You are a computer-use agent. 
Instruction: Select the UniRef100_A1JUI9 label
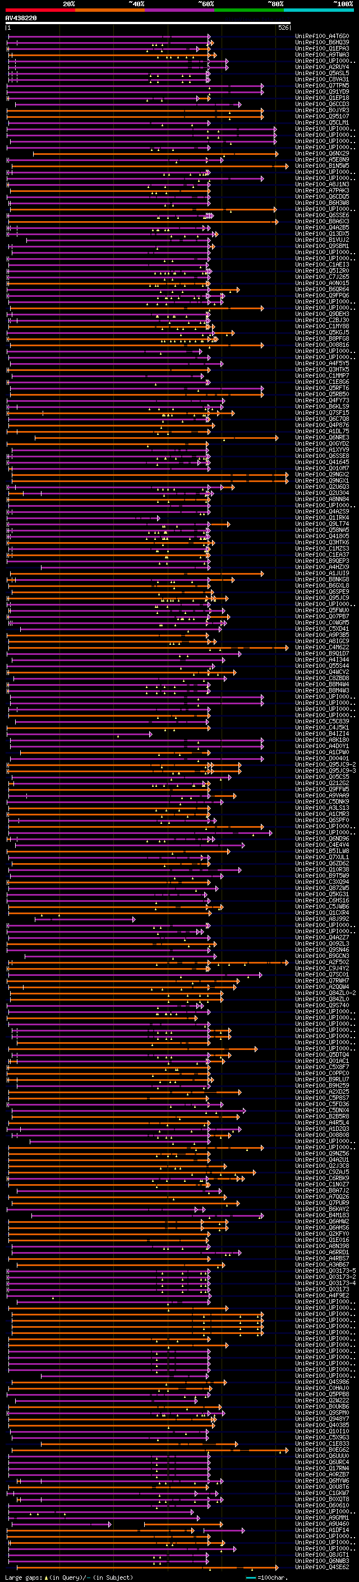[x=322, y=573]
